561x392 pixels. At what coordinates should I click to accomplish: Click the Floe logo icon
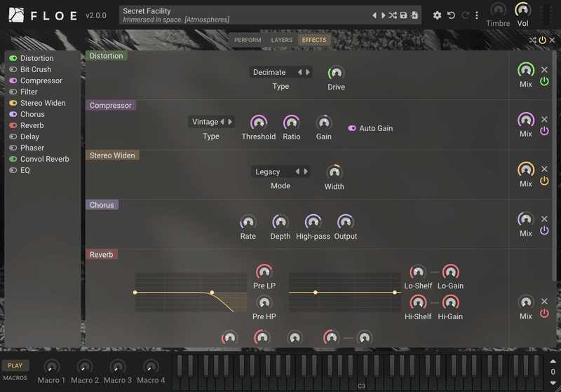click(16, 15)
